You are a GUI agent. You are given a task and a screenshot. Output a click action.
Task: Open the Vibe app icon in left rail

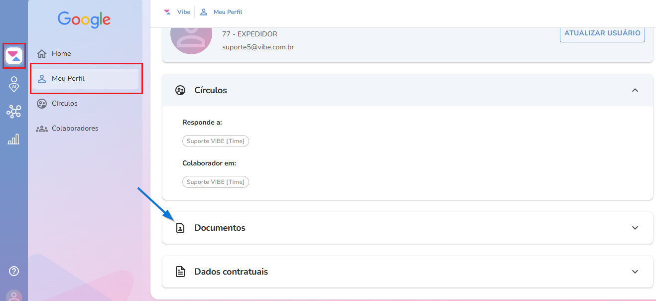(x=14, y=56)
